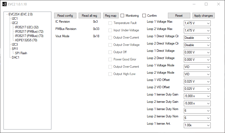Screen dimensions: 225x133
Task: Click the EVC2 app icon in title bar
Action: click(x=4, y=4)
